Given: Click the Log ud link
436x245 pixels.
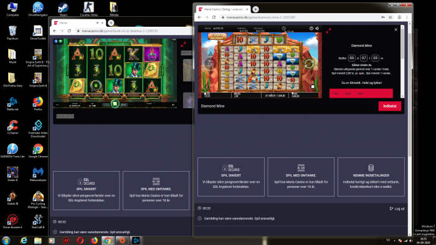Looking at the screenshot, I should click(x=397, y=209).
